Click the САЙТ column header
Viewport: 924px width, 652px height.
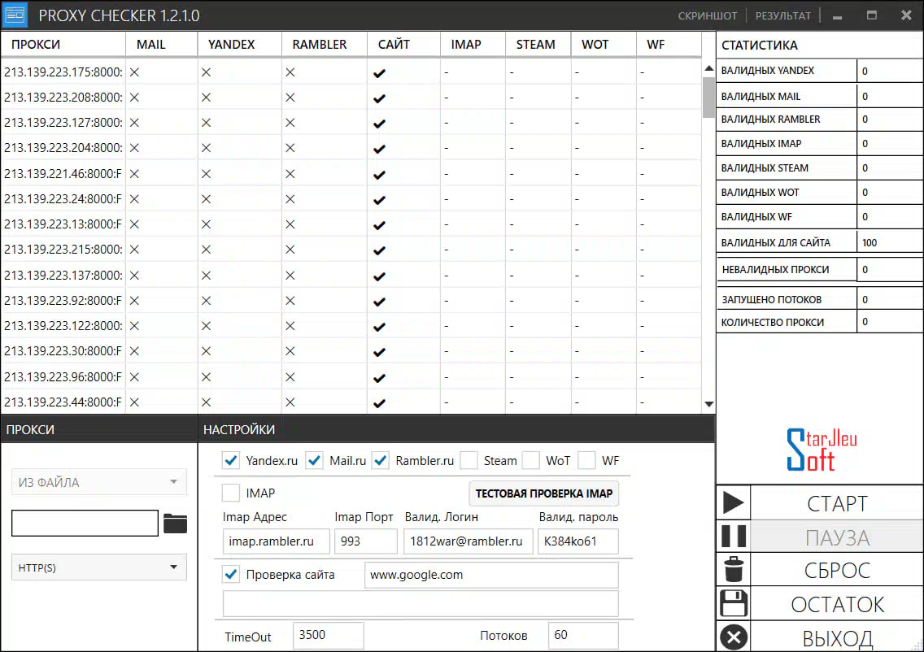(403, 44)
